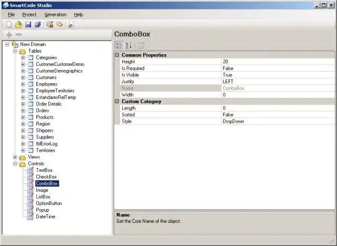Select the CustomerDemographics table

pyautogui.click(x=59, y=71)
